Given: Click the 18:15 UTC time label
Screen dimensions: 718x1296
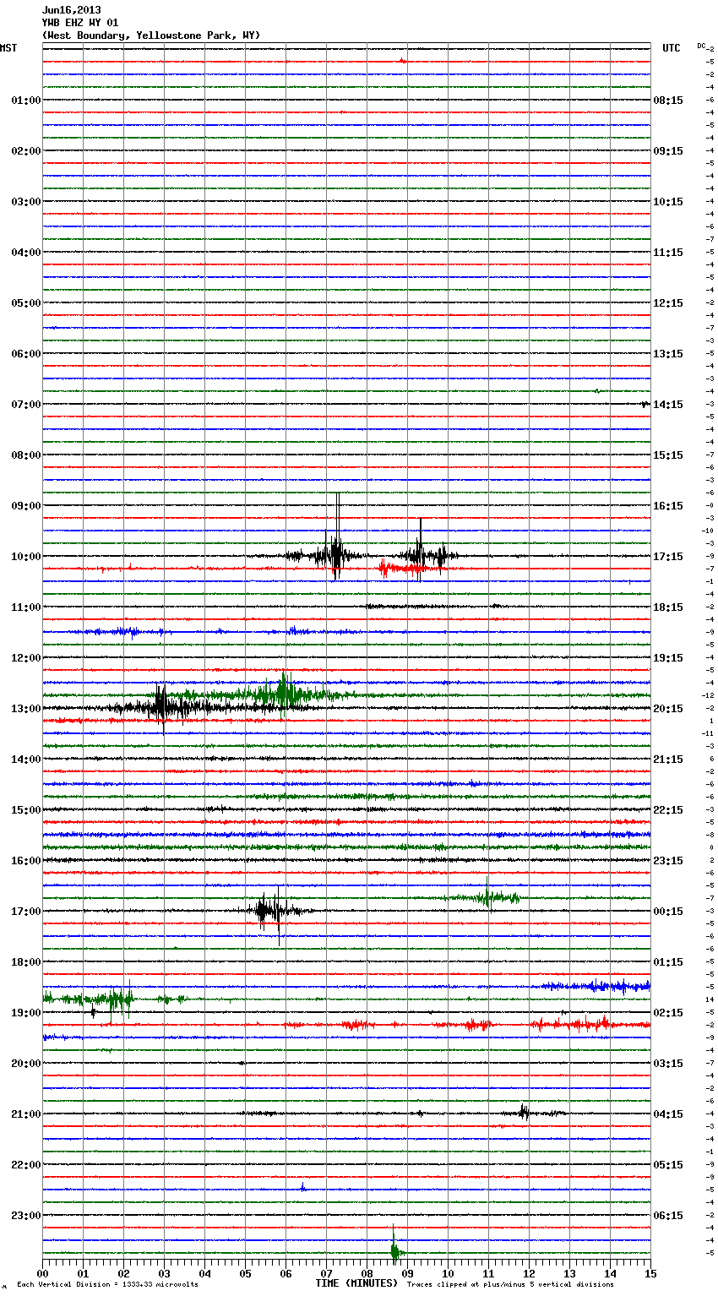Looking at the screenshot, I should 668,607.
